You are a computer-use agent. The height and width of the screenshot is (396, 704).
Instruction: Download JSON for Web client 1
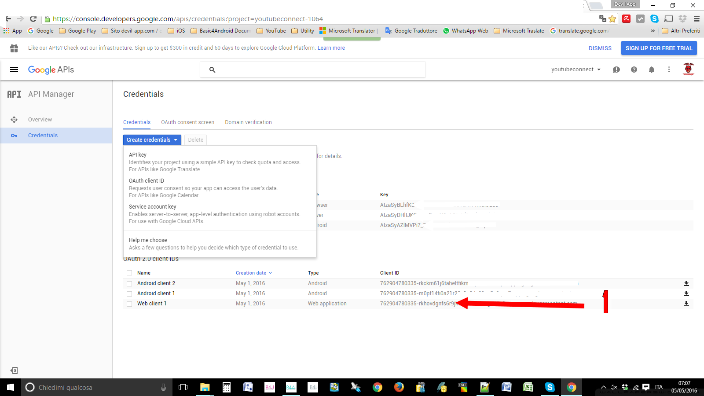[x=686, y=304]
